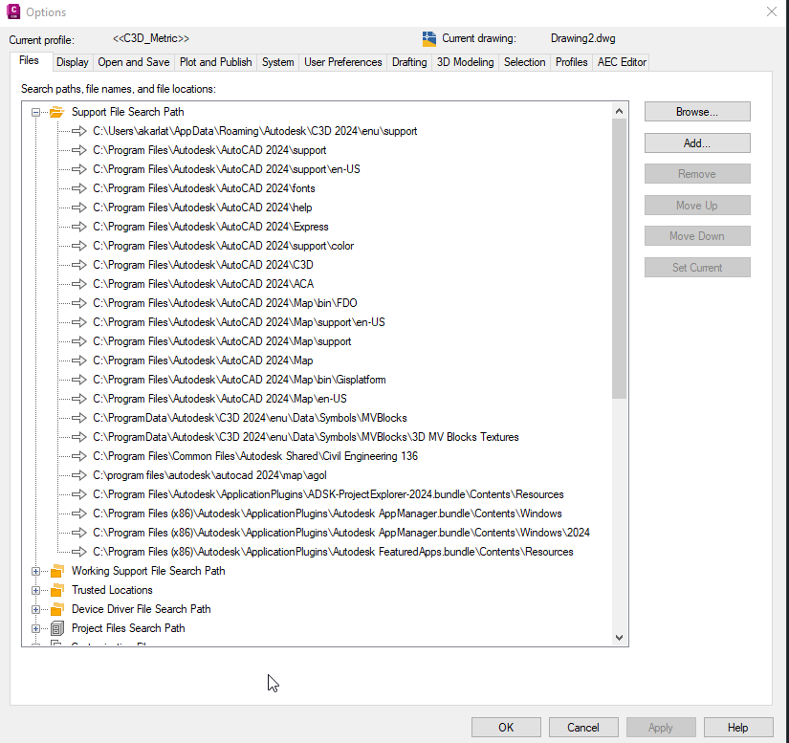Click the Set Current button

coord(697,268)
